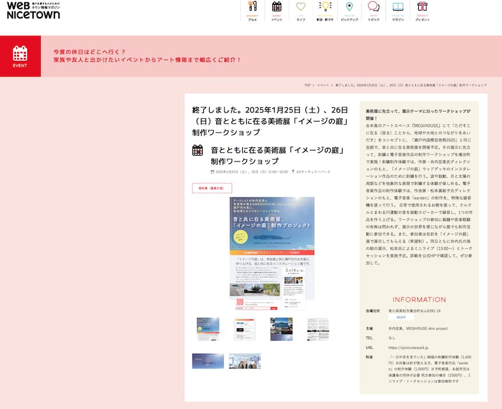502x409 pixels.
Task: Open the last thumbnail in second row
Action: pos(245,361)
